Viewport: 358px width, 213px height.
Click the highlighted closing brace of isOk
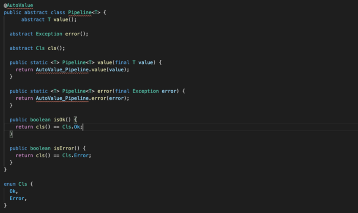(11, 134)
